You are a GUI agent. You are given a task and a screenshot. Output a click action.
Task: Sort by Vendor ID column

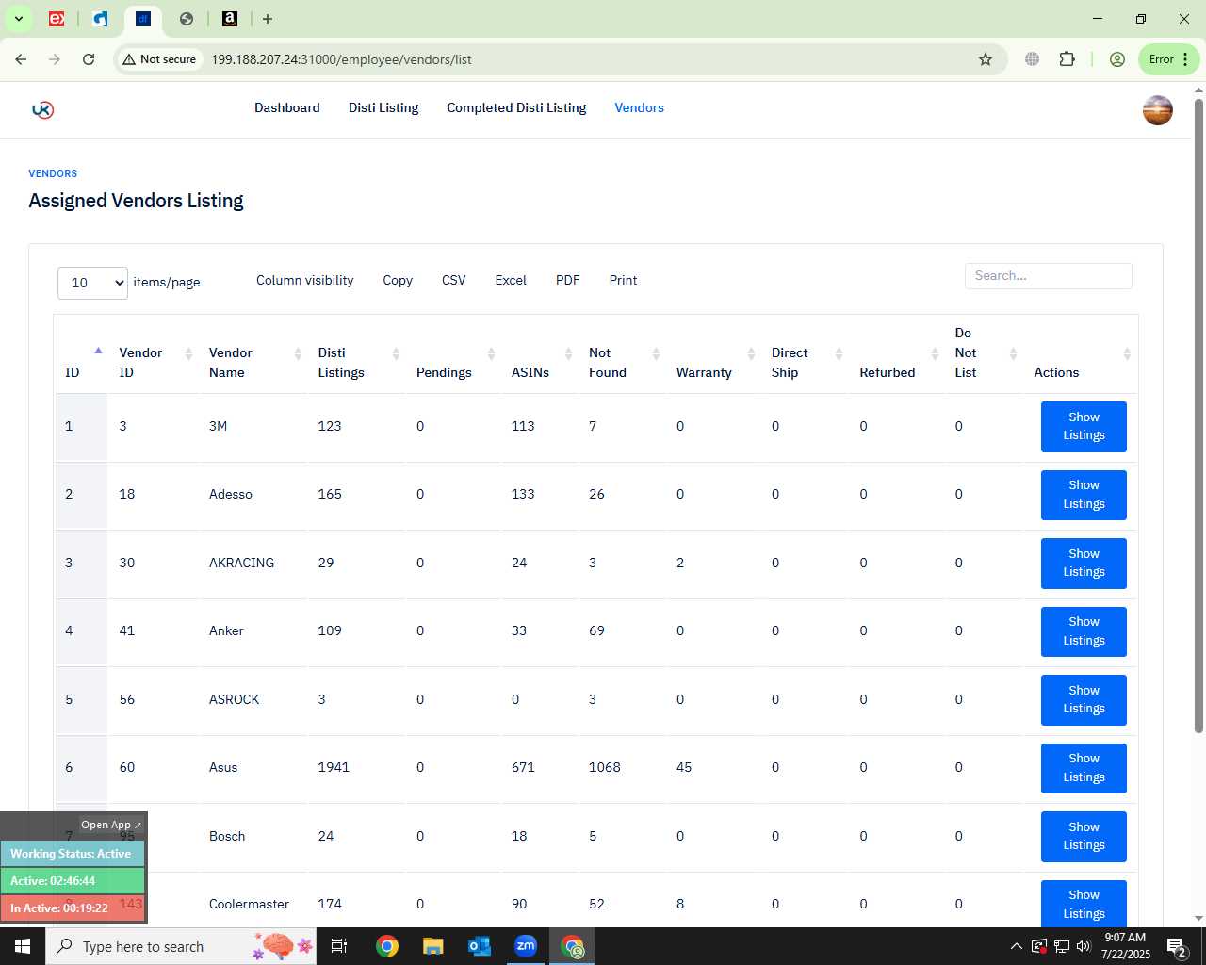(x=153, y=353)
